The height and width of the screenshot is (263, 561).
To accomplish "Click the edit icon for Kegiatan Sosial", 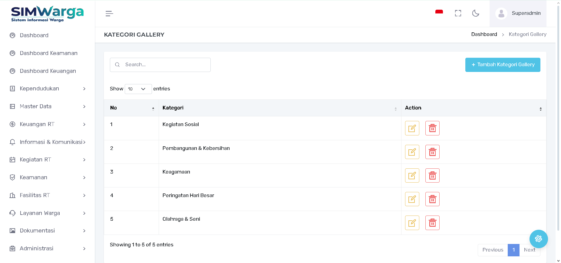I will (412, 128).
